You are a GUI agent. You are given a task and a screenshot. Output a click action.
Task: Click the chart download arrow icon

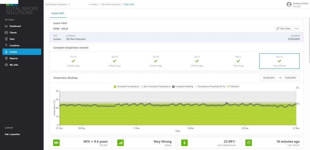[297, 88]
